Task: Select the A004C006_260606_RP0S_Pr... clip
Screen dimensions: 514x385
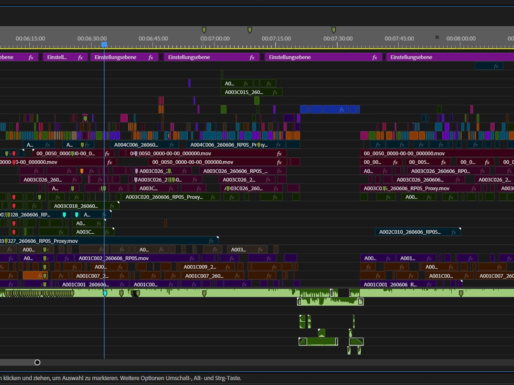Action: [236, 145]
